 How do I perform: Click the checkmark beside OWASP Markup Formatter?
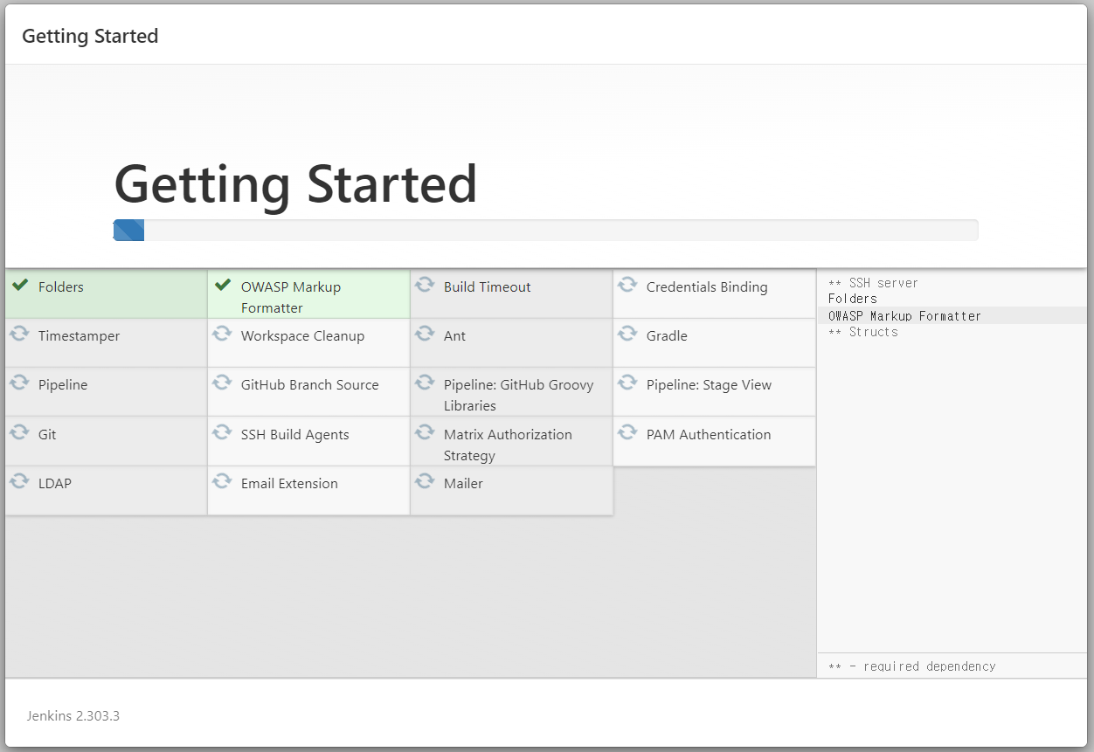(223, 286)
